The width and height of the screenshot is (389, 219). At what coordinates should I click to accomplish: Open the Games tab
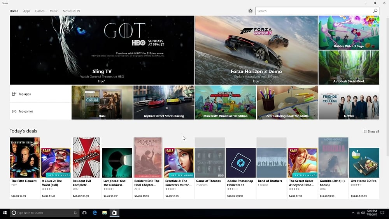coord(40,11)
